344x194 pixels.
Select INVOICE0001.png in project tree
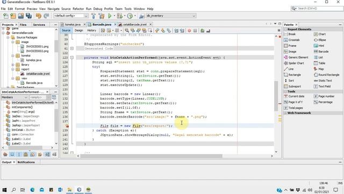(x=37, y=46)
